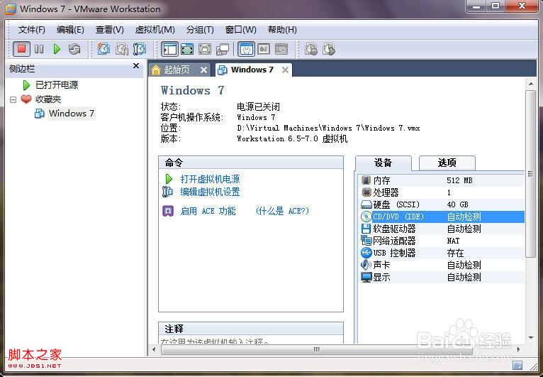543x377 pixels.
Task: Click 打开虚拟机电源 command link
Action: click(211, 179)
